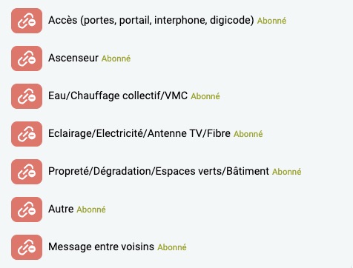Click Abonné tag after Message entre voisins

172,247
